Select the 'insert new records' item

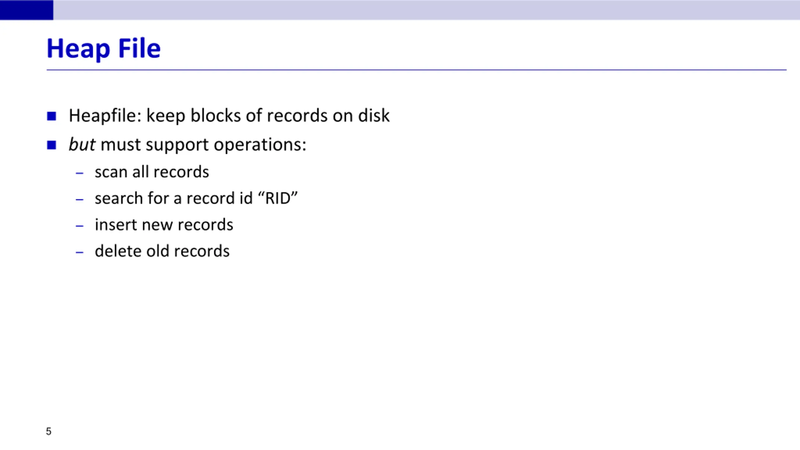164,225
